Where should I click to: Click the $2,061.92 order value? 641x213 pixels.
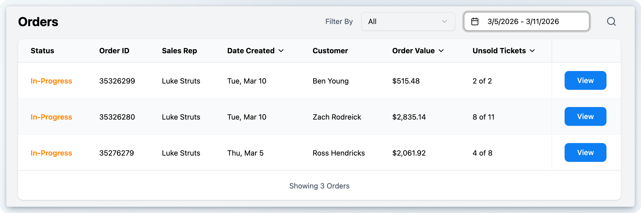tap(409, 153)
